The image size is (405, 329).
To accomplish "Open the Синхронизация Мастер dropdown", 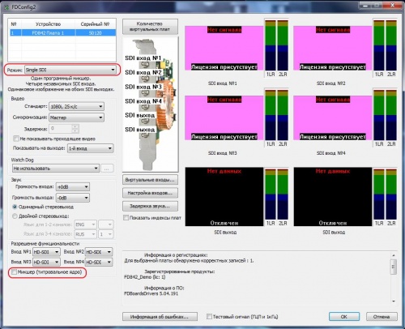I will point(76,117).
